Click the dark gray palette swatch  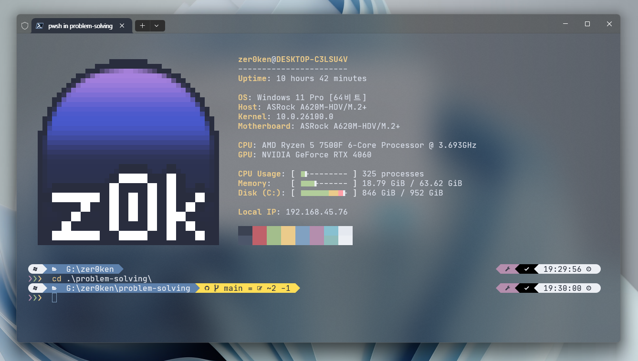(245, 236)
